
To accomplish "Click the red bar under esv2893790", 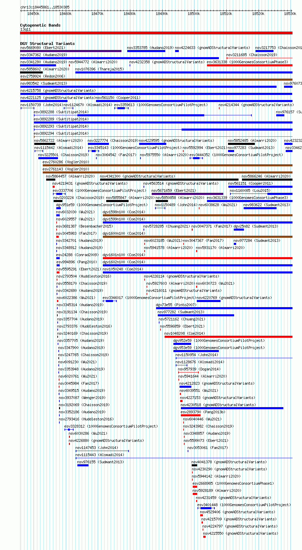I will pos(191,415).
